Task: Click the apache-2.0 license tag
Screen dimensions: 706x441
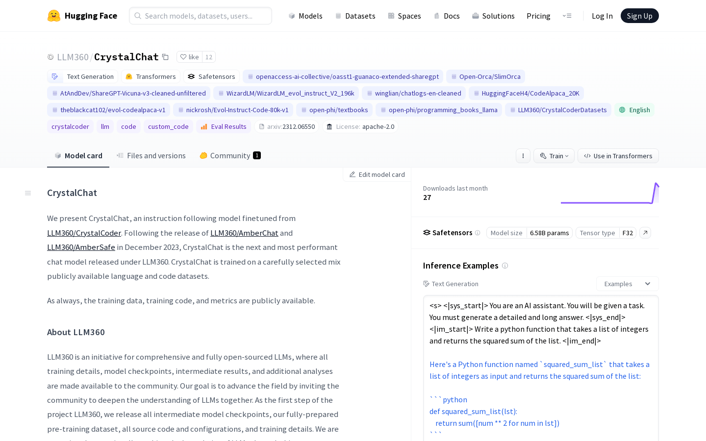Action: click(x=360, y=126)
